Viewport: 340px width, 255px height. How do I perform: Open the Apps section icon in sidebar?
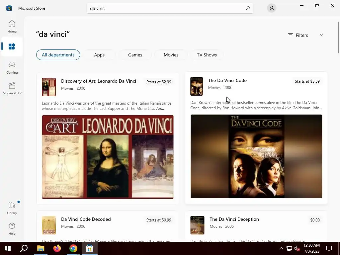click(12, 46)
